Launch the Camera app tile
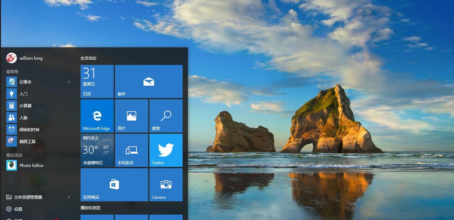This screenshot has height=220, width=454. 166,185
